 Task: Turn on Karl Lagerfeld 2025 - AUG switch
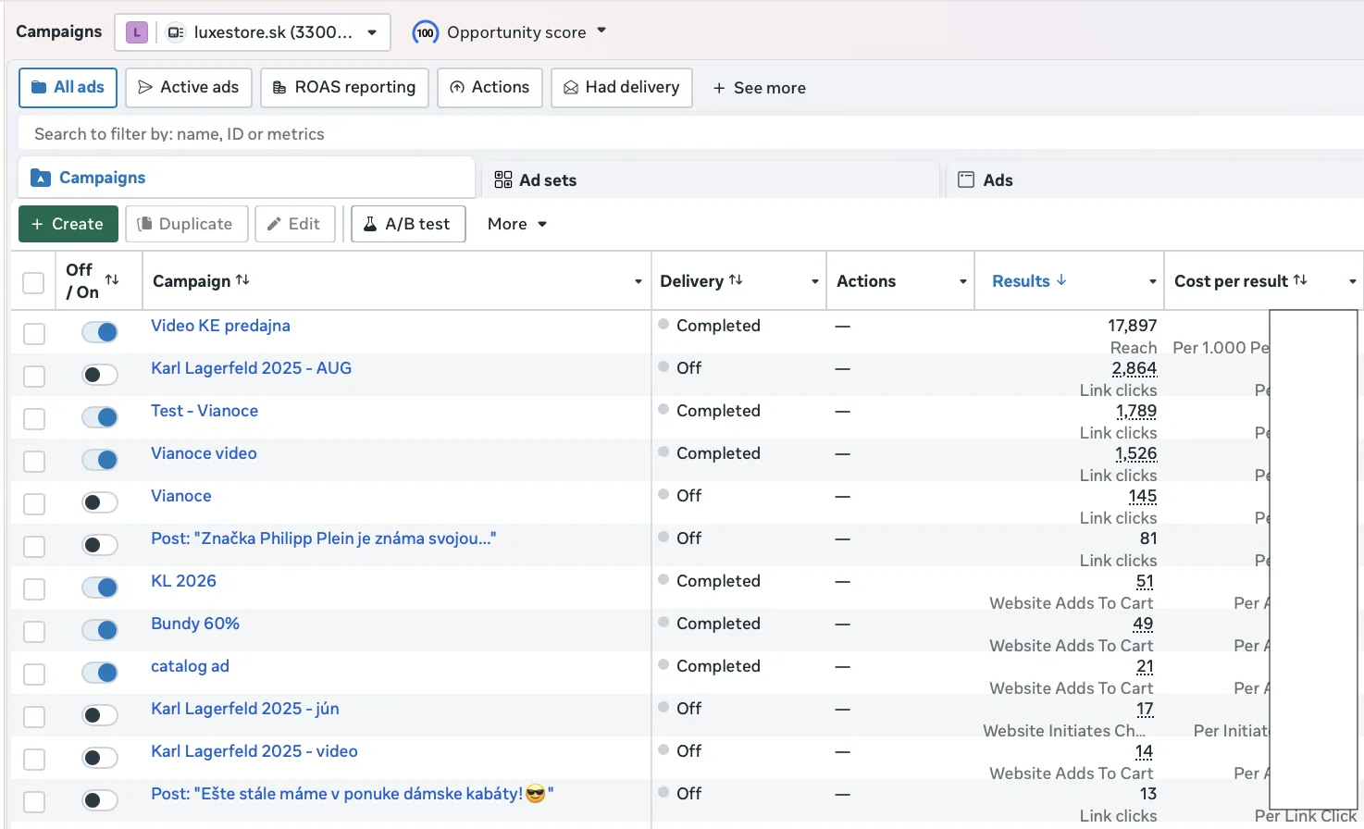point(100,375)
